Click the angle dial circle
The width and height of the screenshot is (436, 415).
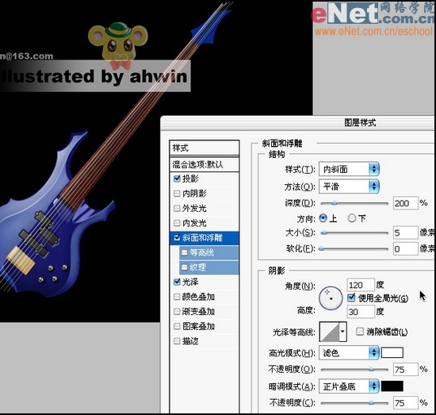(x=331, y=298)
